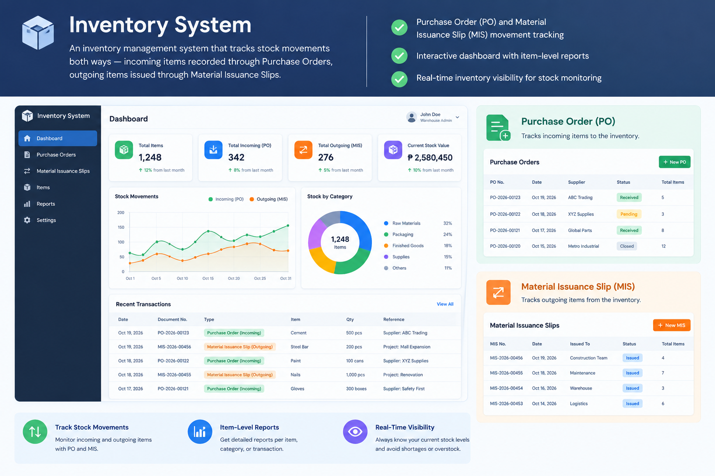Click the Finished Goods orange legend dot
This screenshot has height=476, width=715.
point(386,245)
